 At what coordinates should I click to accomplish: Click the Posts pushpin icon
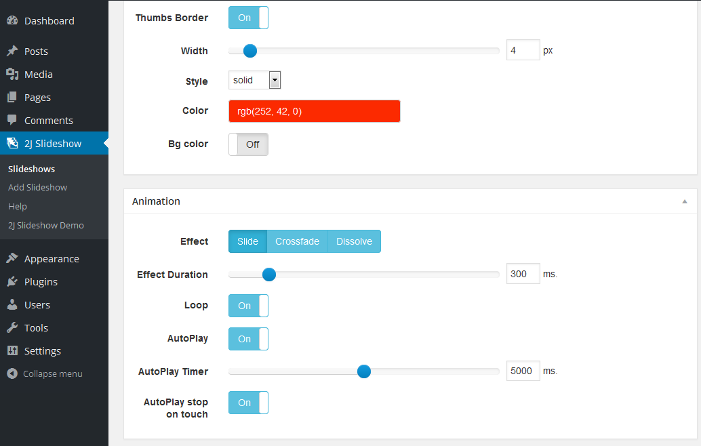pos(12,51)
